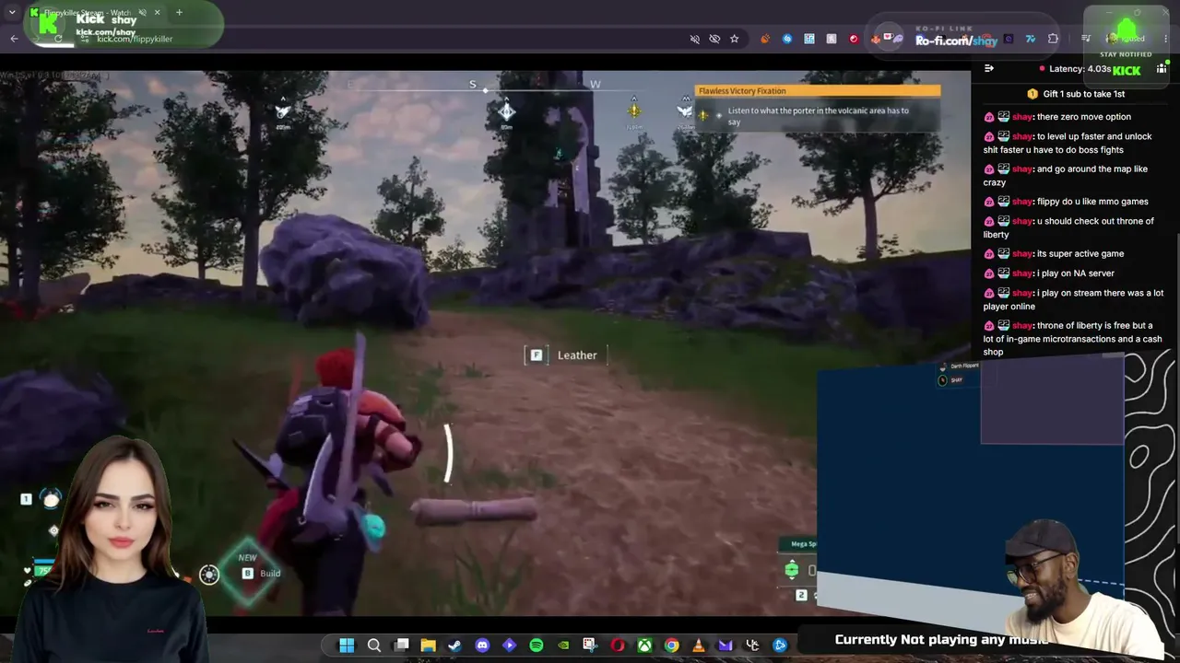Expand the tab search dropdown arrow

[x=12, y=13]
